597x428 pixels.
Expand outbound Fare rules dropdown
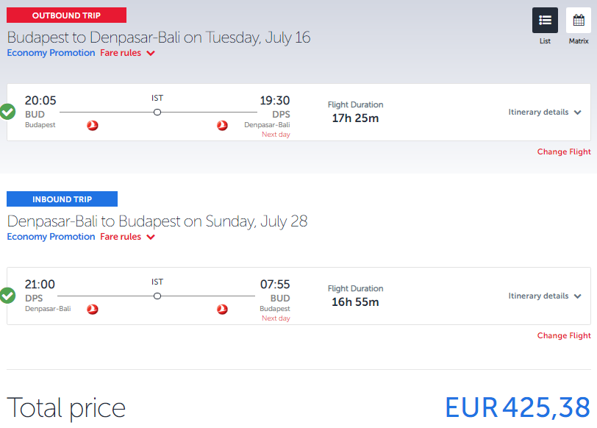point(127,53)
